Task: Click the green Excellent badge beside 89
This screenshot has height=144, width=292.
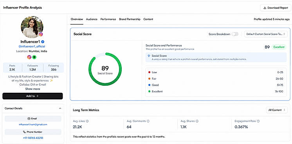Action: (x=279, y=47)
